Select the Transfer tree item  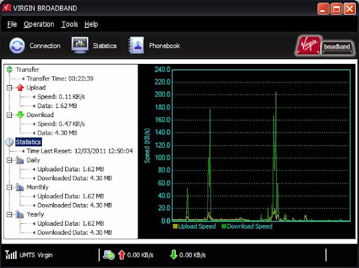click(28, 69)
